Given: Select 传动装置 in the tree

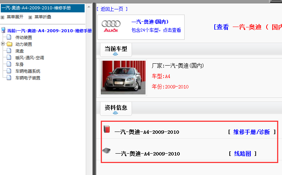Looking at the screenshot, I should 24,37.
